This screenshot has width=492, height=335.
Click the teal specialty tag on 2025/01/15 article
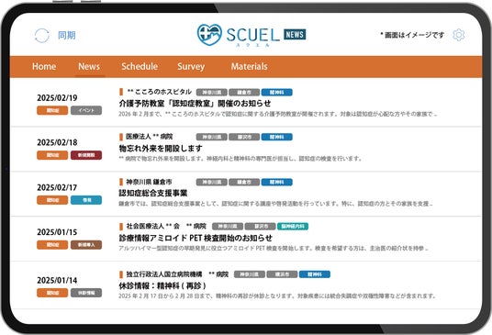(x=293, y=226)
